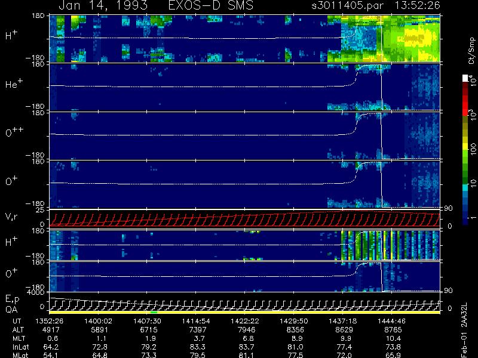Click the UT value '1444:46'
The width and height of the screenshot is (478, 358).
coord(391,321)
